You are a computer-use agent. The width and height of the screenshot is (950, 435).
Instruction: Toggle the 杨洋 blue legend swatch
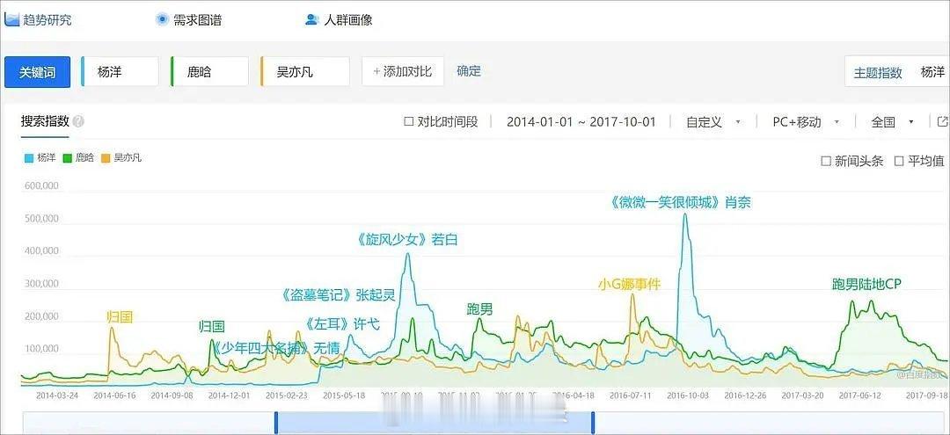29,158
